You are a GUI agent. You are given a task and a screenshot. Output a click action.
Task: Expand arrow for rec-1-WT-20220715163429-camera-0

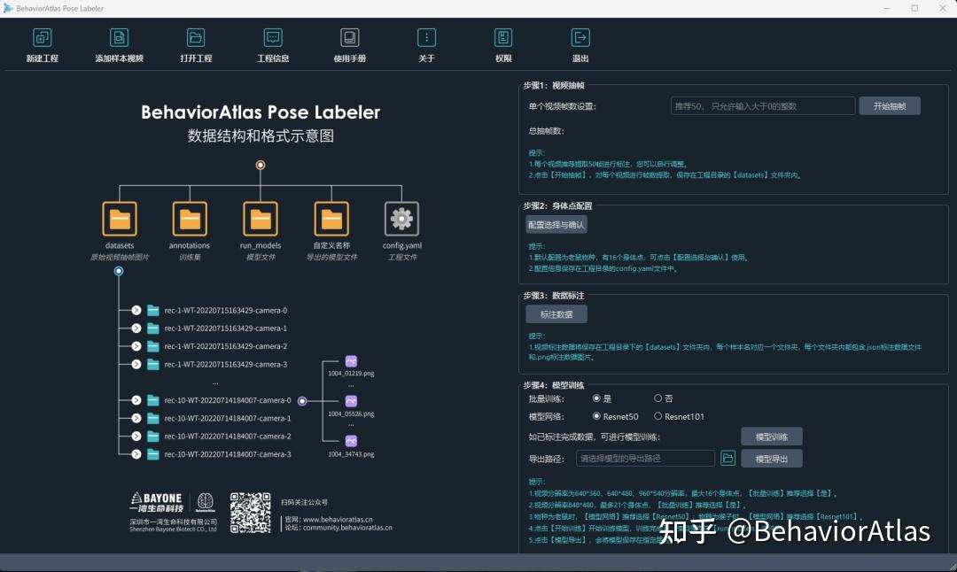click(136, 311)
